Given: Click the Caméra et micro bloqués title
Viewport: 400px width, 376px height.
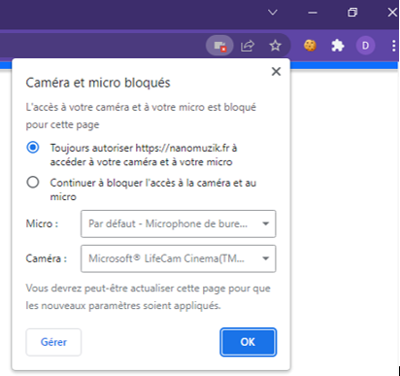Looking at the screenshot, I should pyautogui.click(x=98, y=83).
